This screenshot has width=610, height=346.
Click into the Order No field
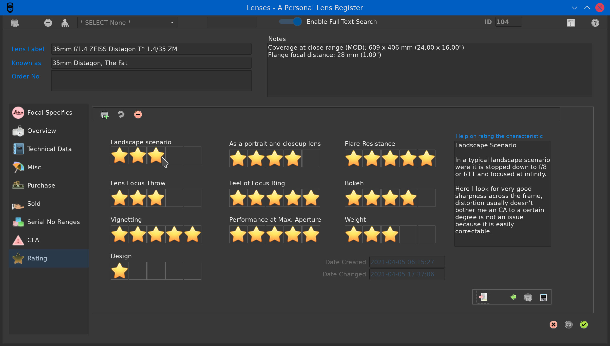click(x=151, y=81)
